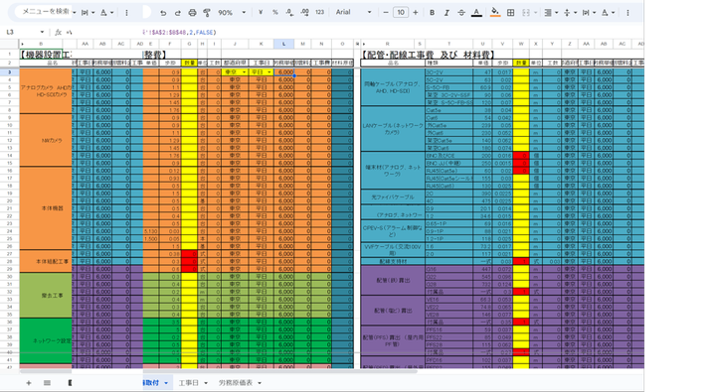Add a new sheet
716x392 pixels.
point(28,383)
